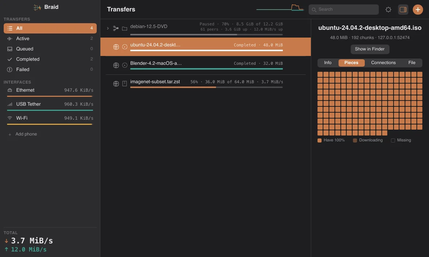Click the USB Tether speed '960.3 KiB/s'
Image resolution: width=429 pixels, height=257 pixels.
(79, 104)
